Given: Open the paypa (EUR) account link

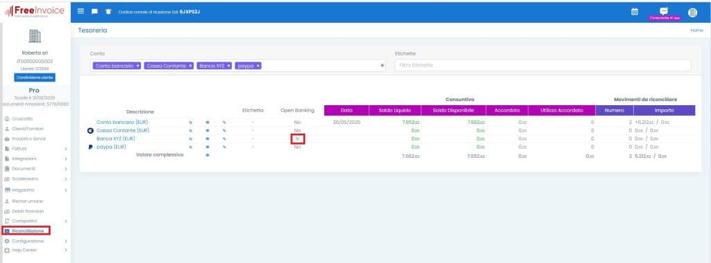Looking at the screenshot, I should pyautogui.click(x=111, y=147).
